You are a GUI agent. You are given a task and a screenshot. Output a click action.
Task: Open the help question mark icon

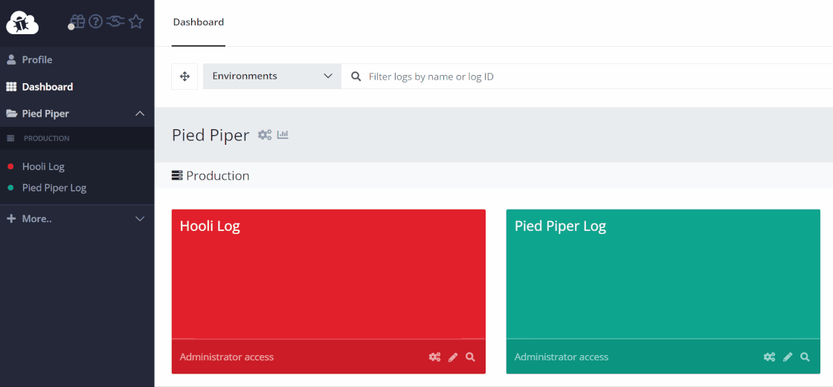pos(95,22)
